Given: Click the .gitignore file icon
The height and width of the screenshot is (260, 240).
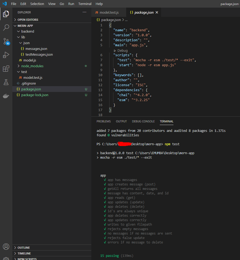Looking at the screenshot, I should (18, 83).
